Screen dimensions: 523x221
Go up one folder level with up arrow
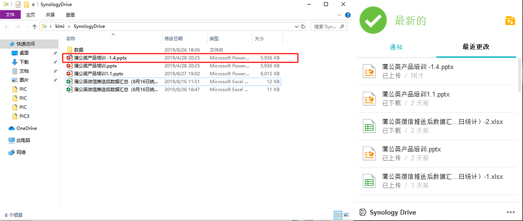point(34,26)
